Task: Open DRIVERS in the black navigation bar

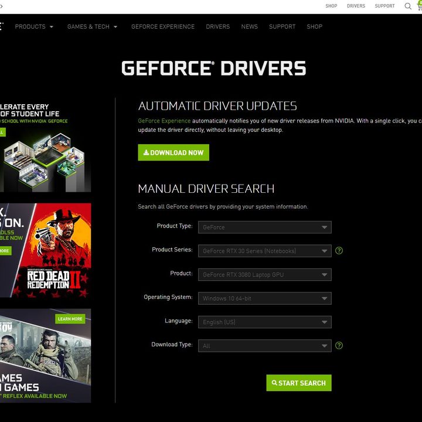Action: (x=217, y=26)
